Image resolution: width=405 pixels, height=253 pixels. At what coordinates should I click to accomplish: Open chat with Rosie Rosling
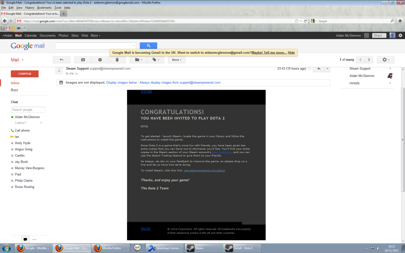[x=24, y=187]
